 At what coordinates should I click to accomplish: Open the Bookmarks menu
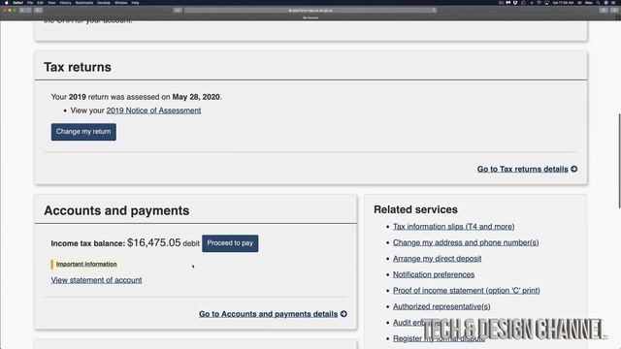(x=84, y=3)
